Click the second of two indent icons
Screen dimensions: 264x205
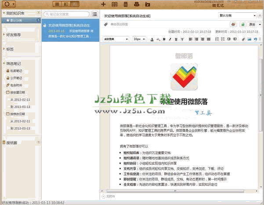pyautogui.click(x=235, y=39)
